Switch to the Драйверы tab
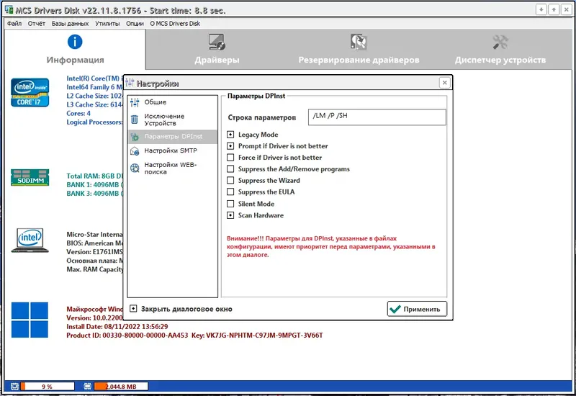Viewport: 576px width, 396px height. tap(217, 49)
